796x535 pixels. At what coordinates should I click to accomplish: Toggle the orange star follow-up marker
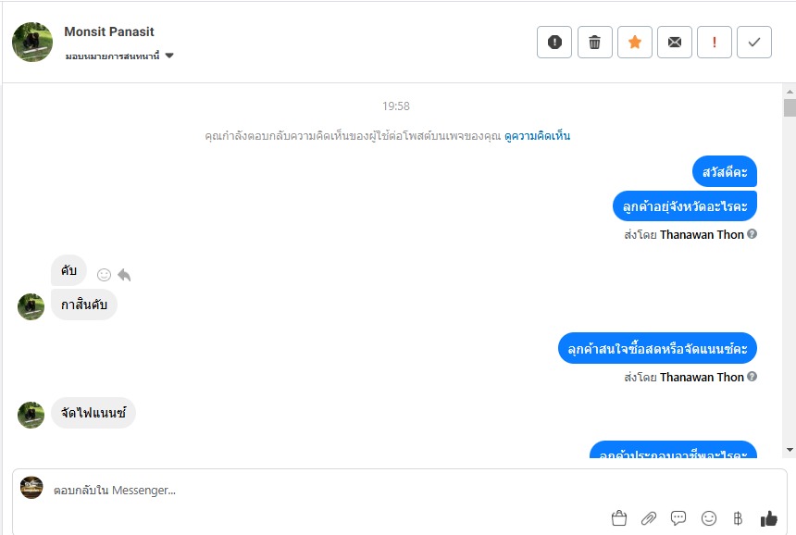pos(635,43)
